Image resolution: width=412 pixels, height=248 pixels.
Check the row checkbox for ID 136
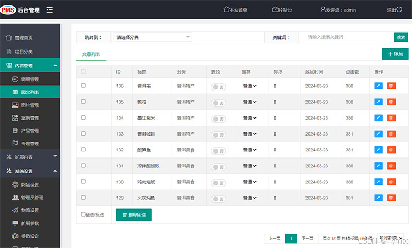click(x=83, y=86)
